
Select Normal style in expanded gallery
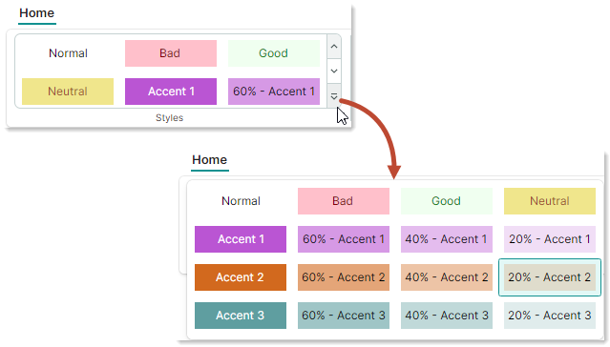[x=241, y=201]
